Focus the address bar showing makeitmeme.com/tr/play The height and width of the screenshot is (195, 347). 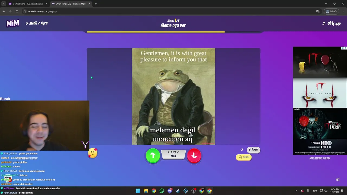[x=171, y=11]
